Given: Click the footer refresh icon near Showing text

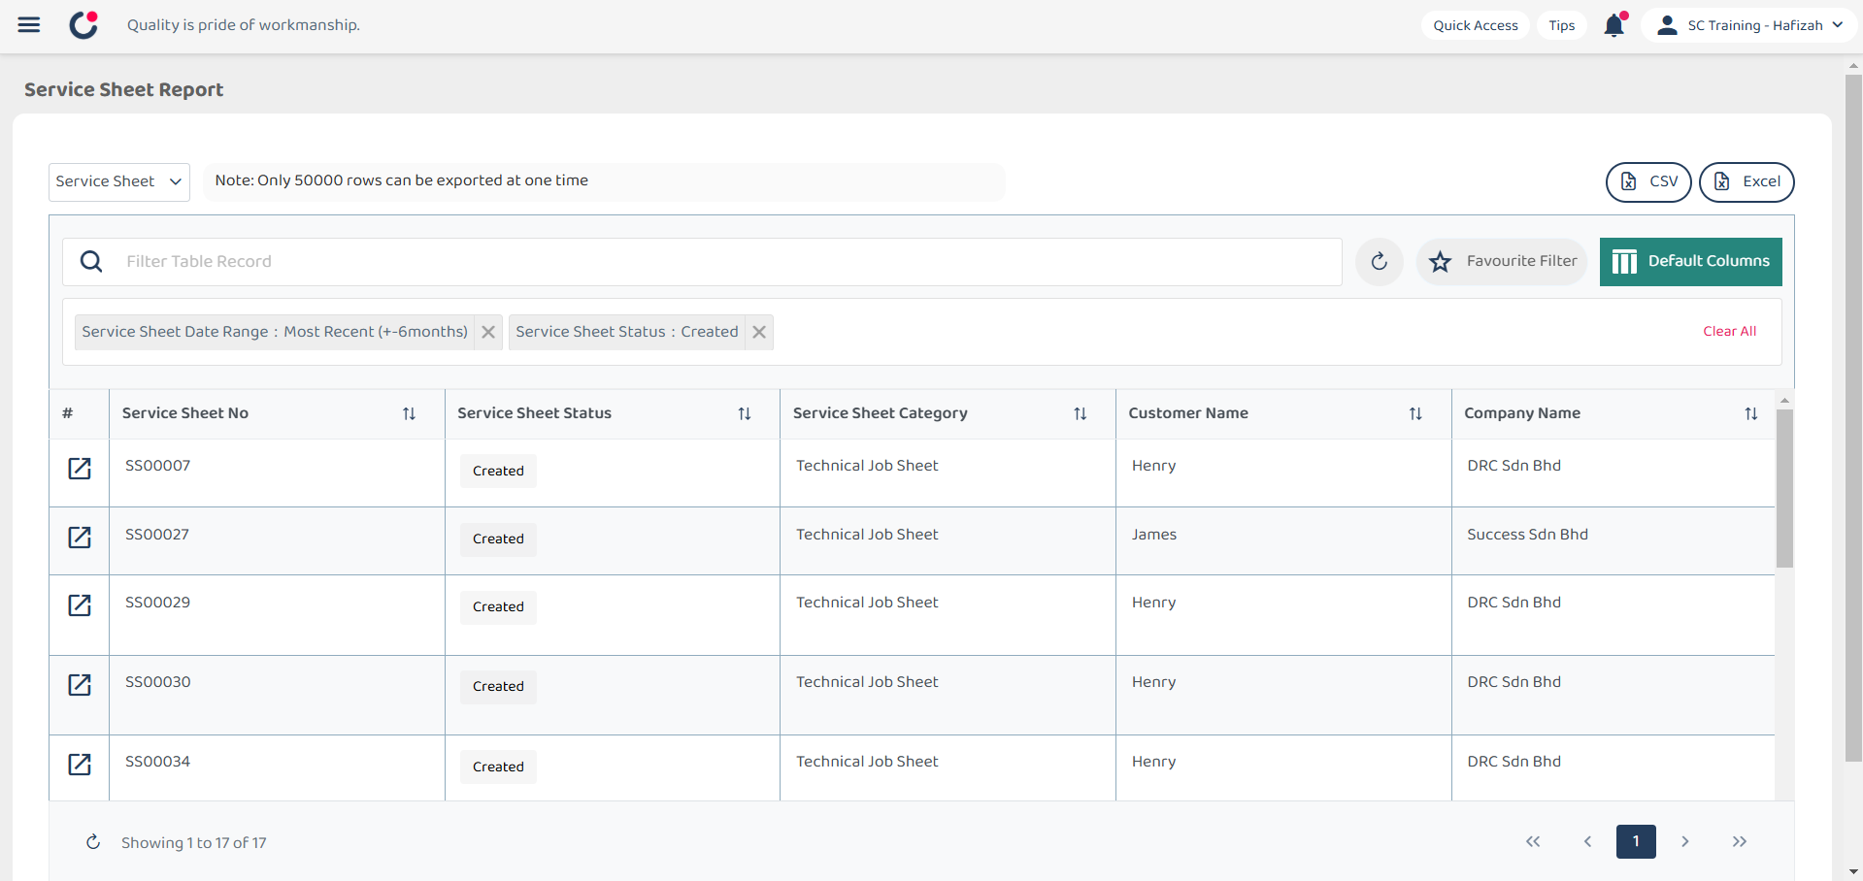Looking at the screenshot, I should click(x=93, y=842).
